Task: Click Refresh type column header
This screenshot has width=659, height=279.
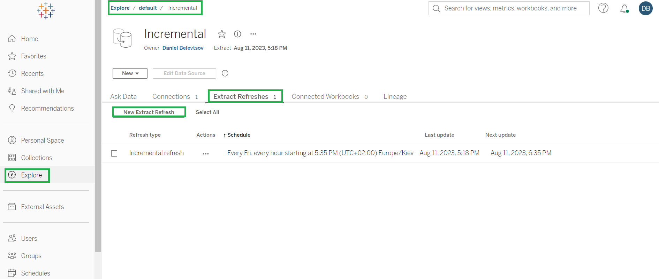Action: pos(145,135)
